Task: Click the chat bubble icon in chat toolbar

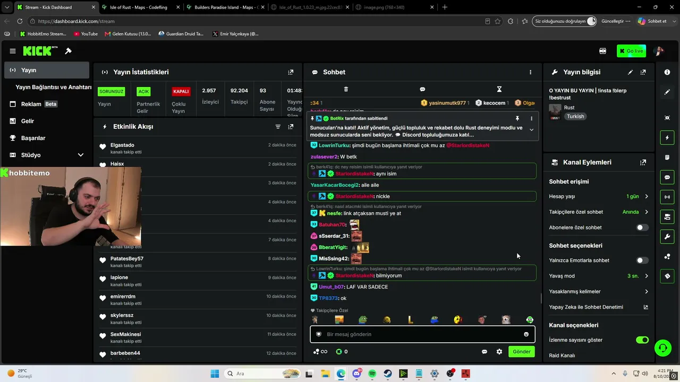Action: (x=422, y=89)
